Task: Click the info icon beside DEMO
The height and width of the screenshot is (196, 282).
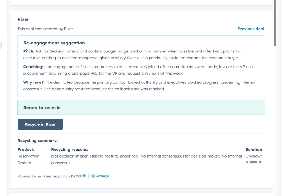Action: click(x=84, y=176)
